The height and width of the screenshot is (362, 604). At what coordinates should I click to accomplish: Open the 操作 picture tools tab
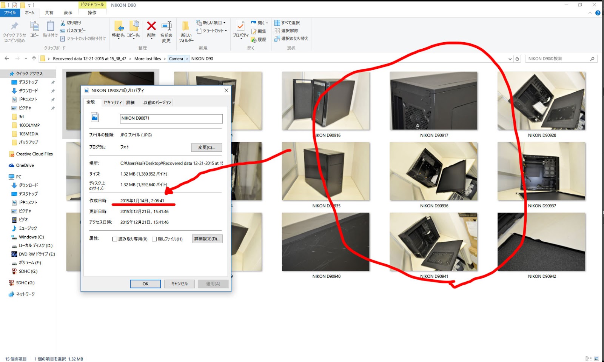[x=92, y=13]
